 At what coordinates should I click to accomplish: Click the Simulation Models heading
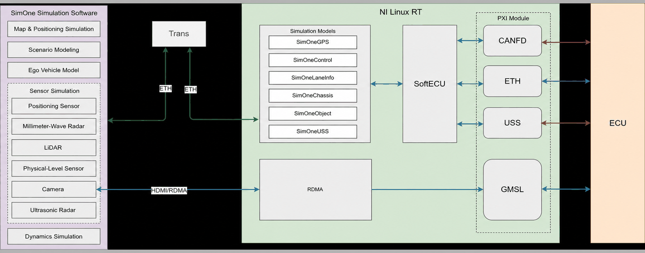tap(313, 31)
